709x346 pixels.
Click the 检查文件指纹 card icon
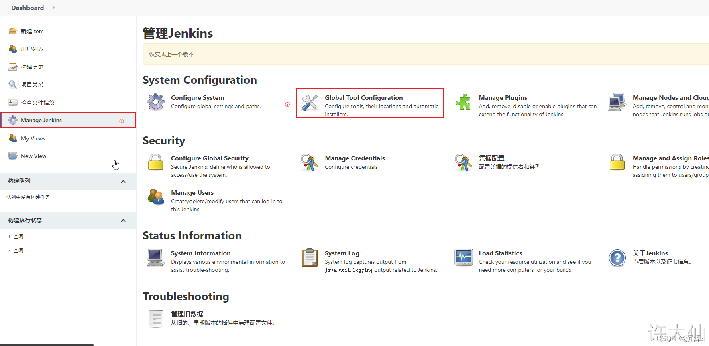(13, 103)
